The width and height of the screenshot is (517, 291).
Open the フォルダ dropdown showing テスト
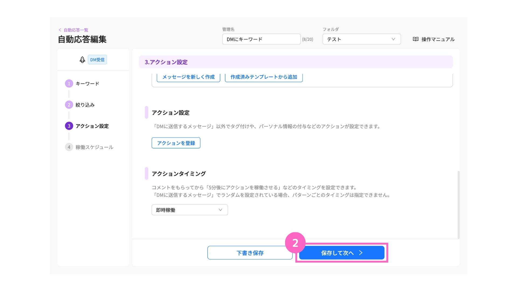[362, 39]
